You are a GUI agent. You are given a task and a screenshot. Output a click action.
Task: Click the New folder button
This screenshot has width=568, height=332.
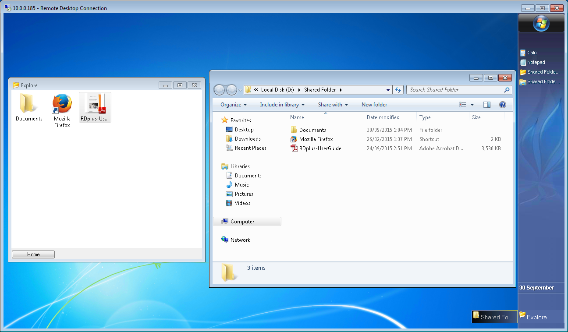[x=374, y=105]
